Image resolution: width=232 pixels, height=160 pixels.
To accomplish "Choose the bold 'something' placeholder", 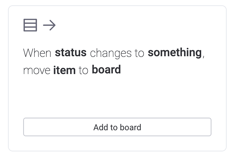I will click(175, 53).
